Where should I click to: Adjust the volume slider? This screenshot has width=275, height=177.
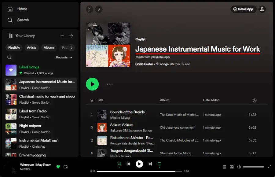[x=253, y=167]
